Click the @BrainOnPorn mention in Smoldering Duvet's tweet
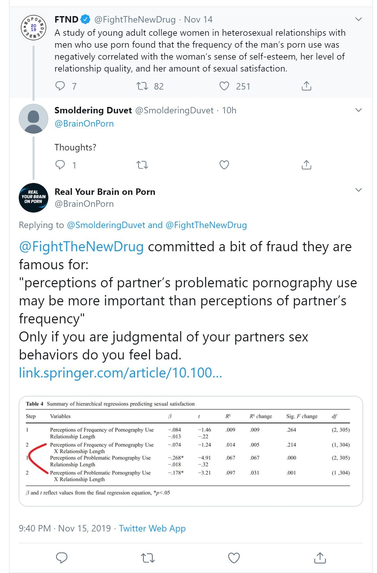 pos(84,124)
